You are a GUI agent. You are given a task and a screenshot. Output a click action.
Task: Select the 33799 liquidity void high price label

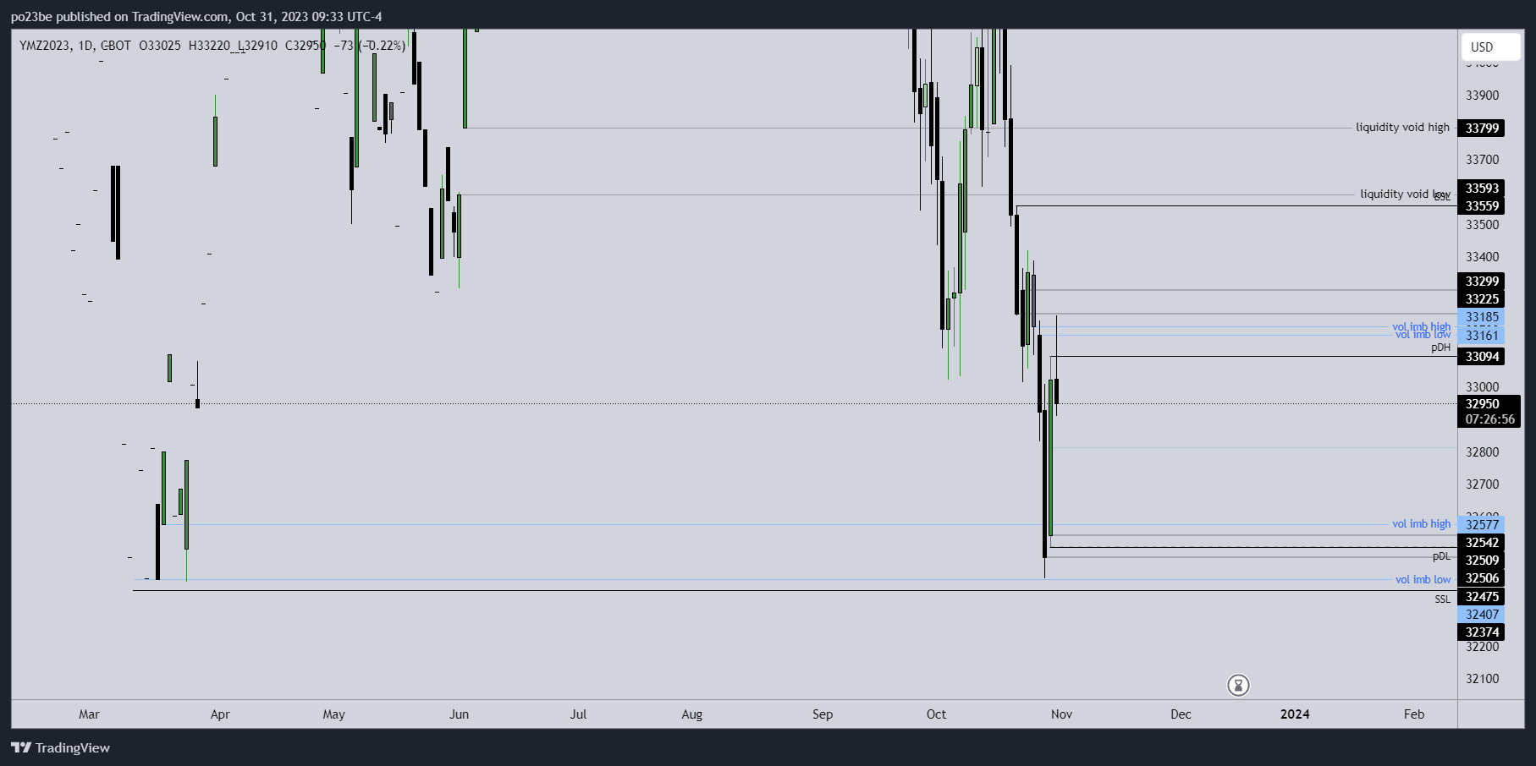tap(1482, 129)
